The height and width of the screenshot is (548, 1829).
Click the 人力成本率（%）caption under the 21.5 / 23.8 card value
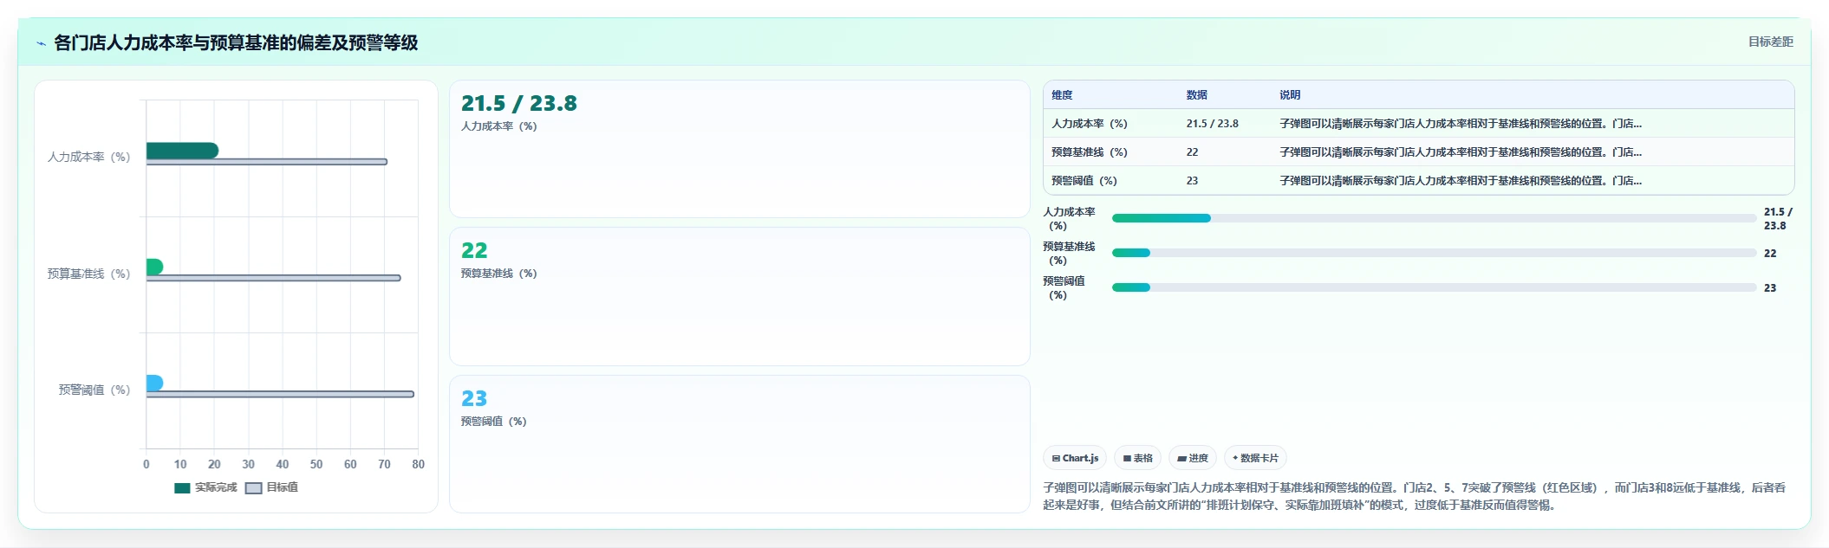click(x=499, y=126)
